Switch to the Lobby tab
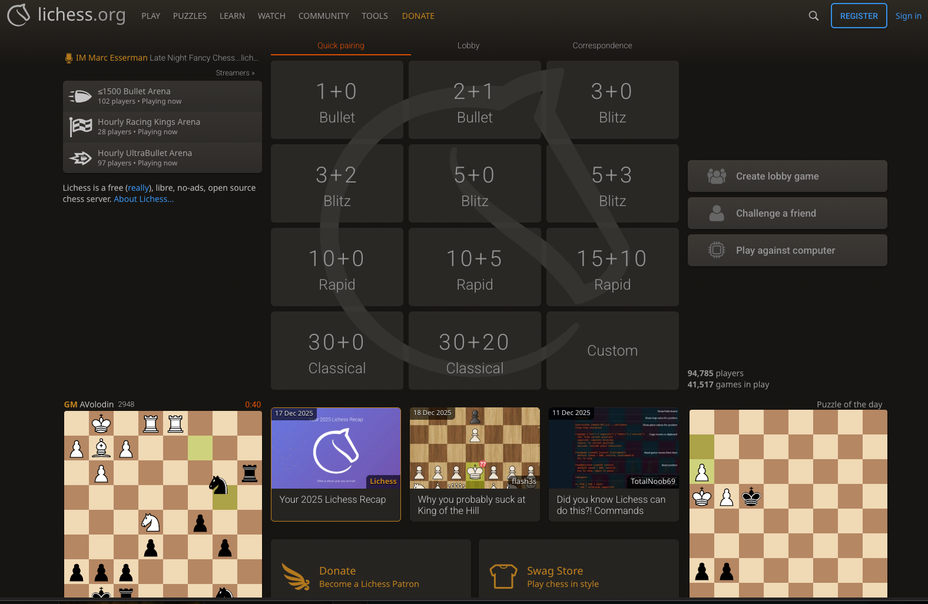Image resolution: width=928 pixels, height=604 pixels. coord(468,45)
